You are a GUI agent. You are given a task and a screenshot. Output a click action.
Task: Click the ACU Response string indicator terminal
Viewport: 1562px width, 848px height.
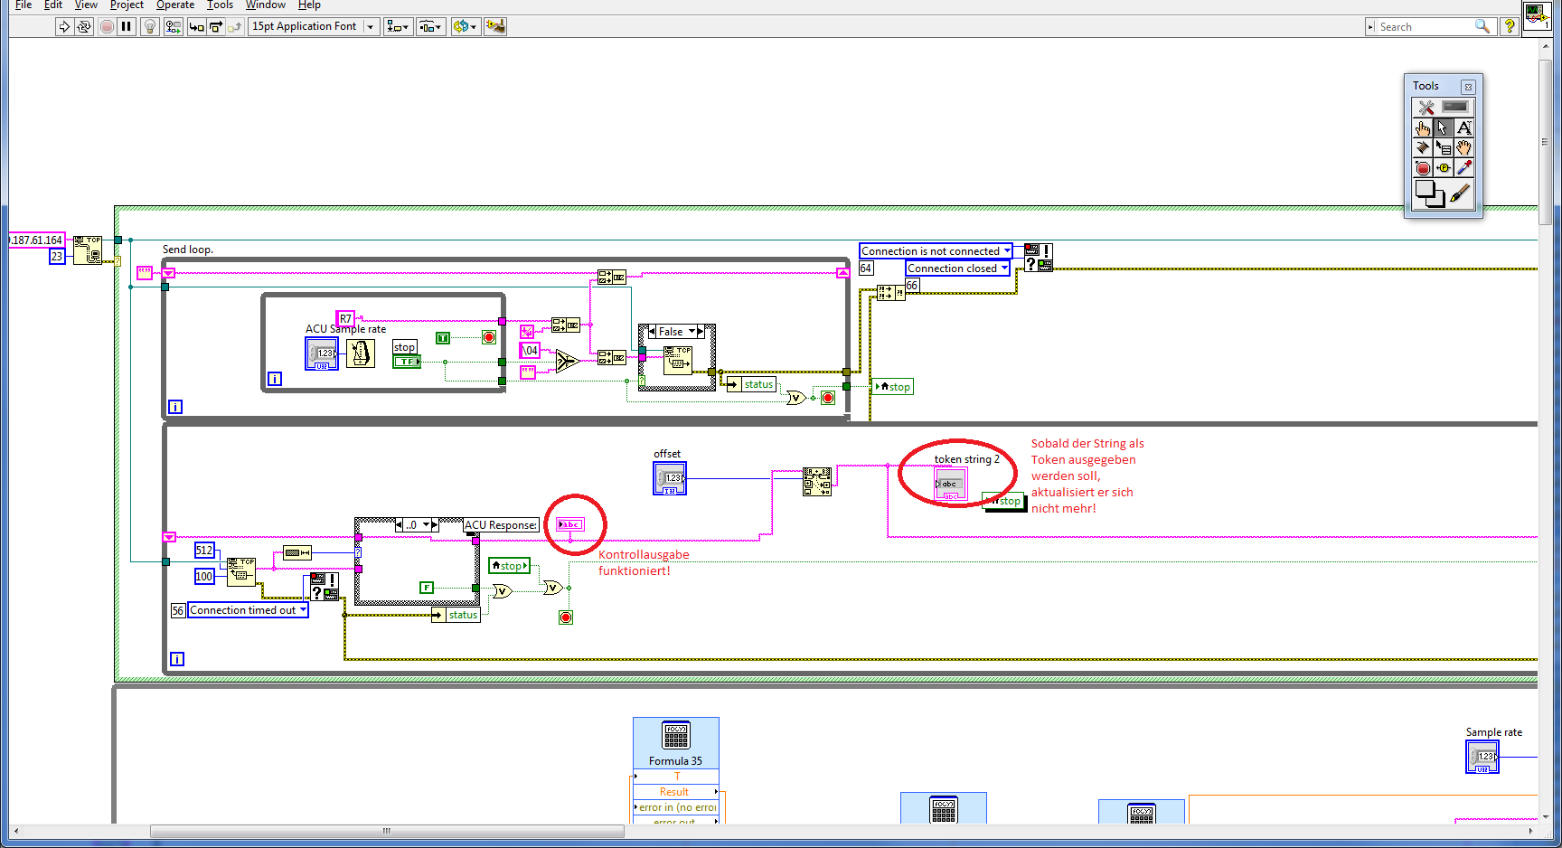(x=569, y=524)
